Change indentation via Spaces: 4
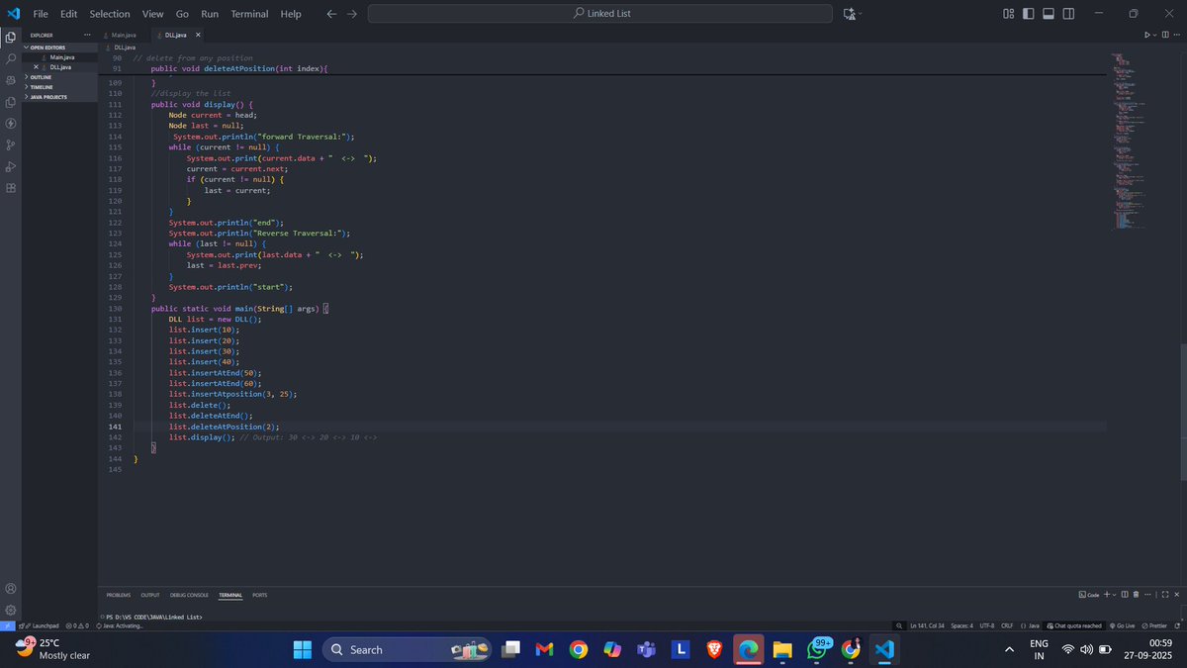 [x=961, y=625]
